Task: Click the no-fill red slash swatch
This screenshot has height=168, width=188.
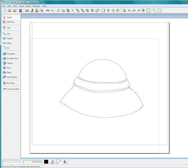Action: pyautogui.click(x=59, y=162)
